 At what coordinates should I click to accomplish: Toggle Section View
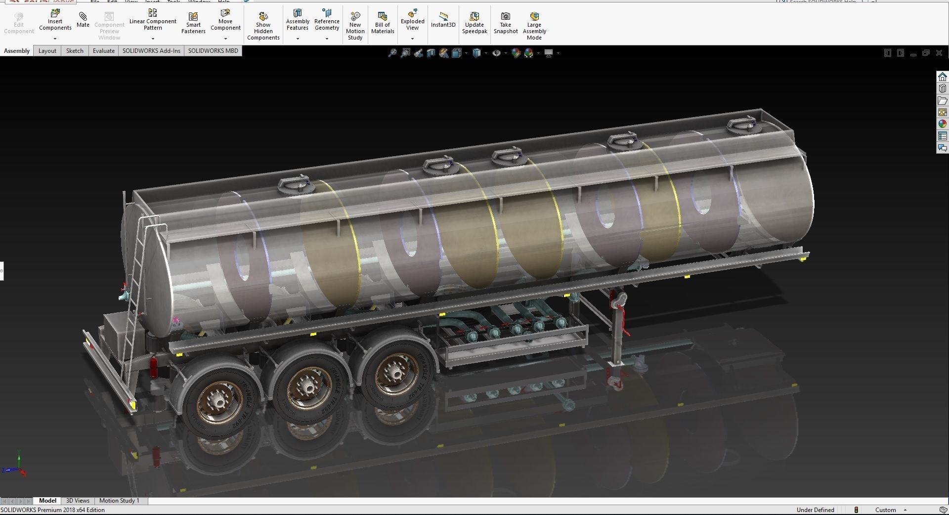coord(431,53)
